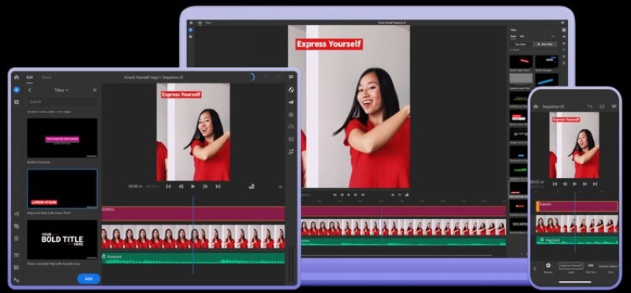Screen dimensions: 631x293
Task: Select the blue diagonal bar title thumbnail on laptop
Action: tap(547, 80)
